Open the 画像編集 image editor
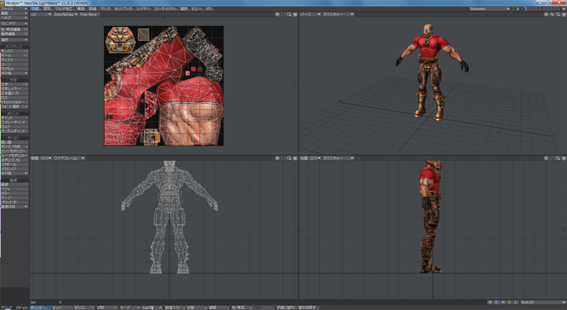The height and width of the screenshot is (310, 567). (14, 34)
